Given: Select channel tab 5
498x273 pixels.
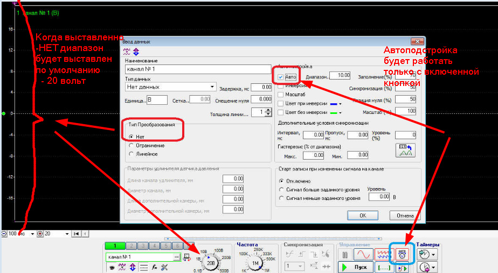Looking at the screenshot, I should coord(166,246).
